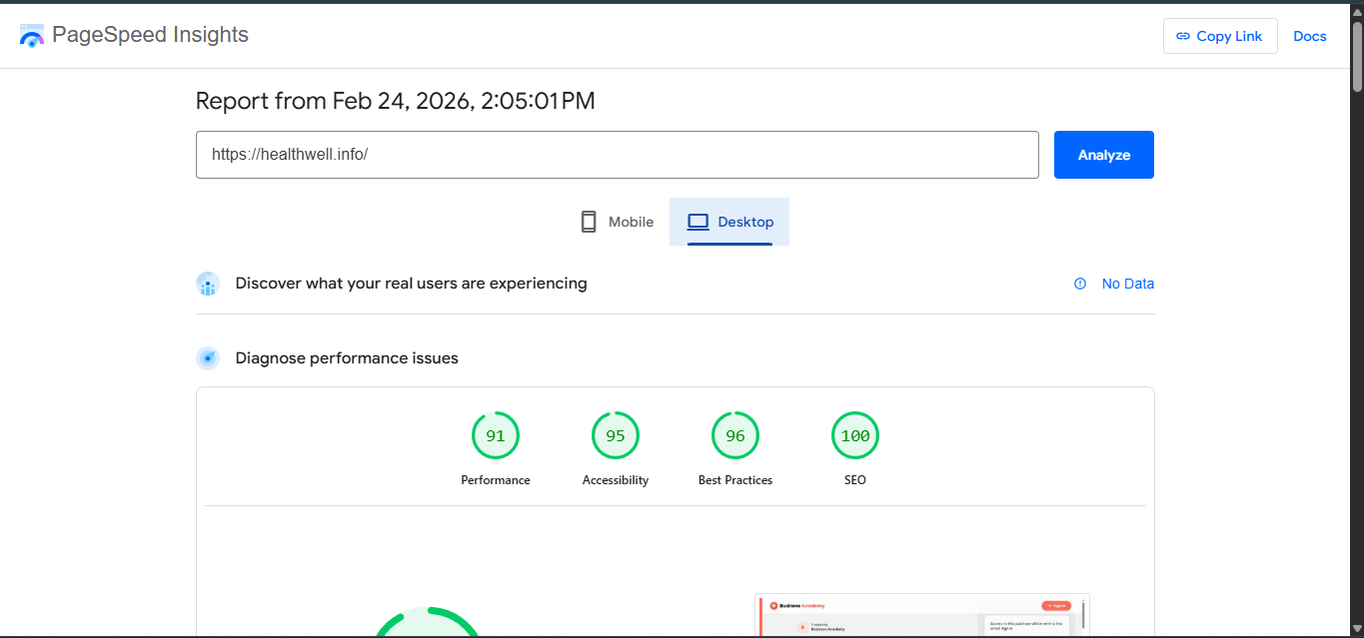Click Discover what your real users are experiencing

[x=412, y=284]
